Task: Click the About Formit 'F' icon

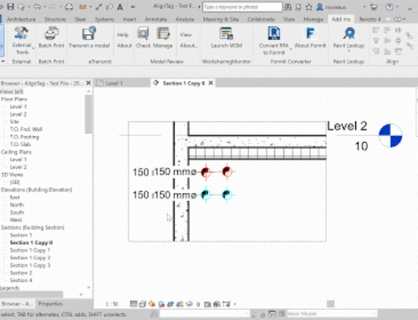Action: tap(310, 33)
